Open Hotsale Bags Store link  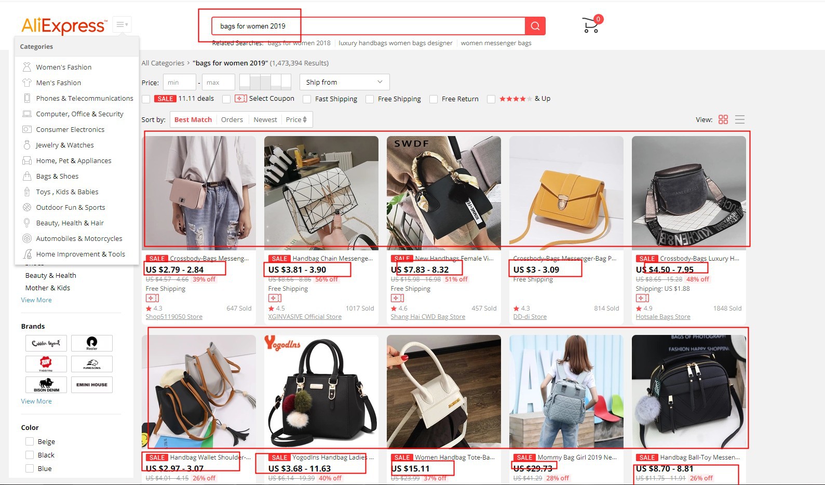663,317
